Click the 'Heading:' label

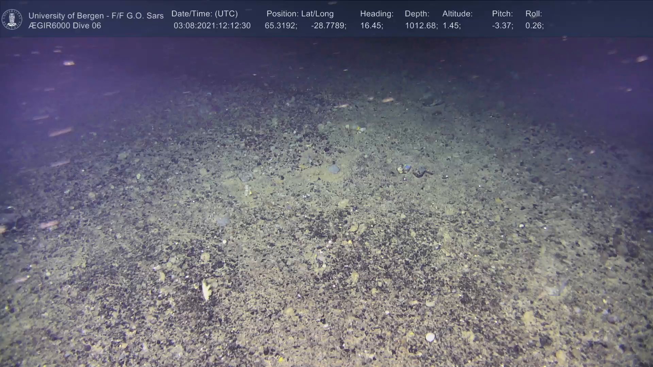376,14
